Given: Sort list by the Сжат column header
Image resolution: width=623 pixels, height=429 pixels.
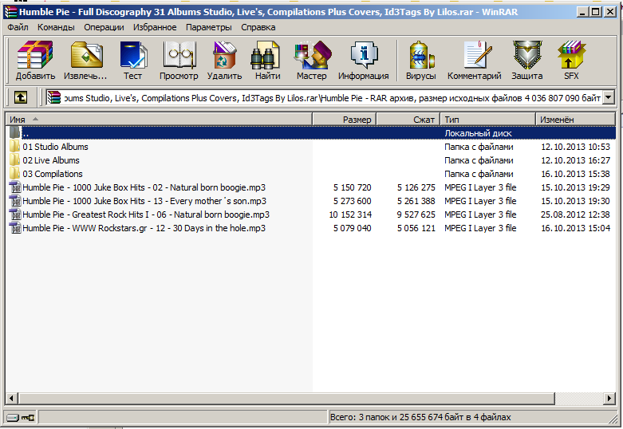Looking at the screenshot, I should (408, 119).
